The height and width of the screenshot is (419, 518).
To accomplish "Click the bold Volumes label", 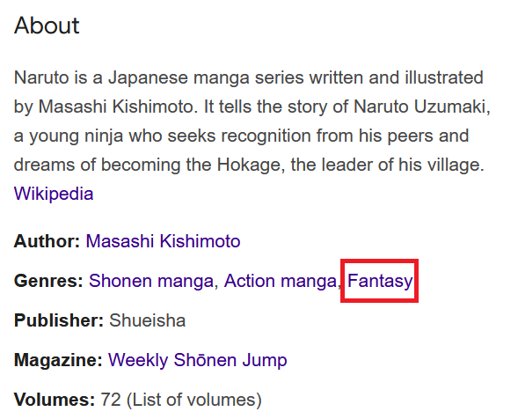I will (55, 400).
